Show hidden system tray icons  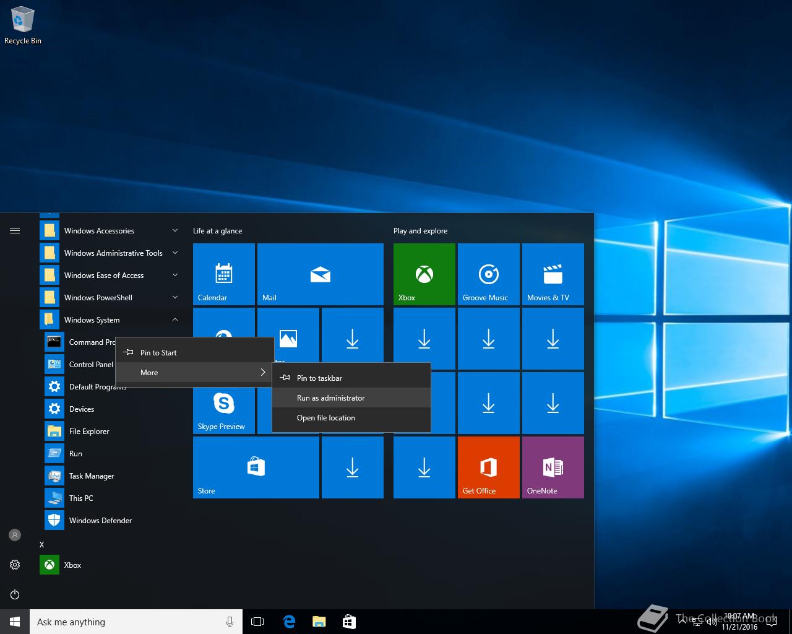click(683, 622)
